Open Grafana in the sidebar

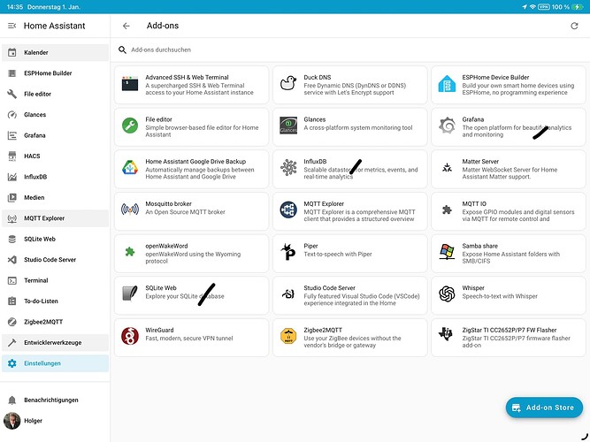[x=55, y=135]
